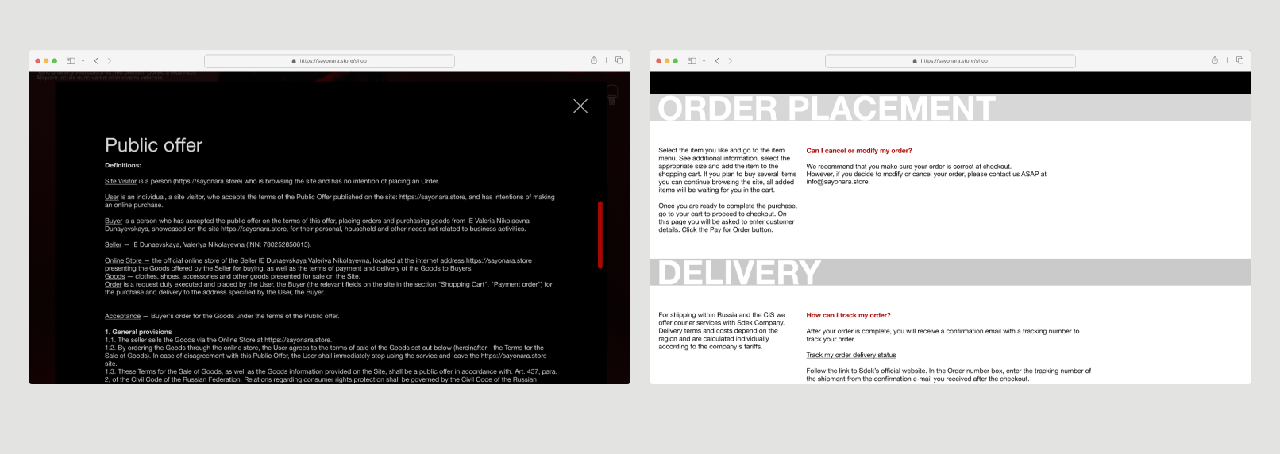Go back in the left browser window
The width and height of the screenshot is (1280, 454).
point(96,61)
